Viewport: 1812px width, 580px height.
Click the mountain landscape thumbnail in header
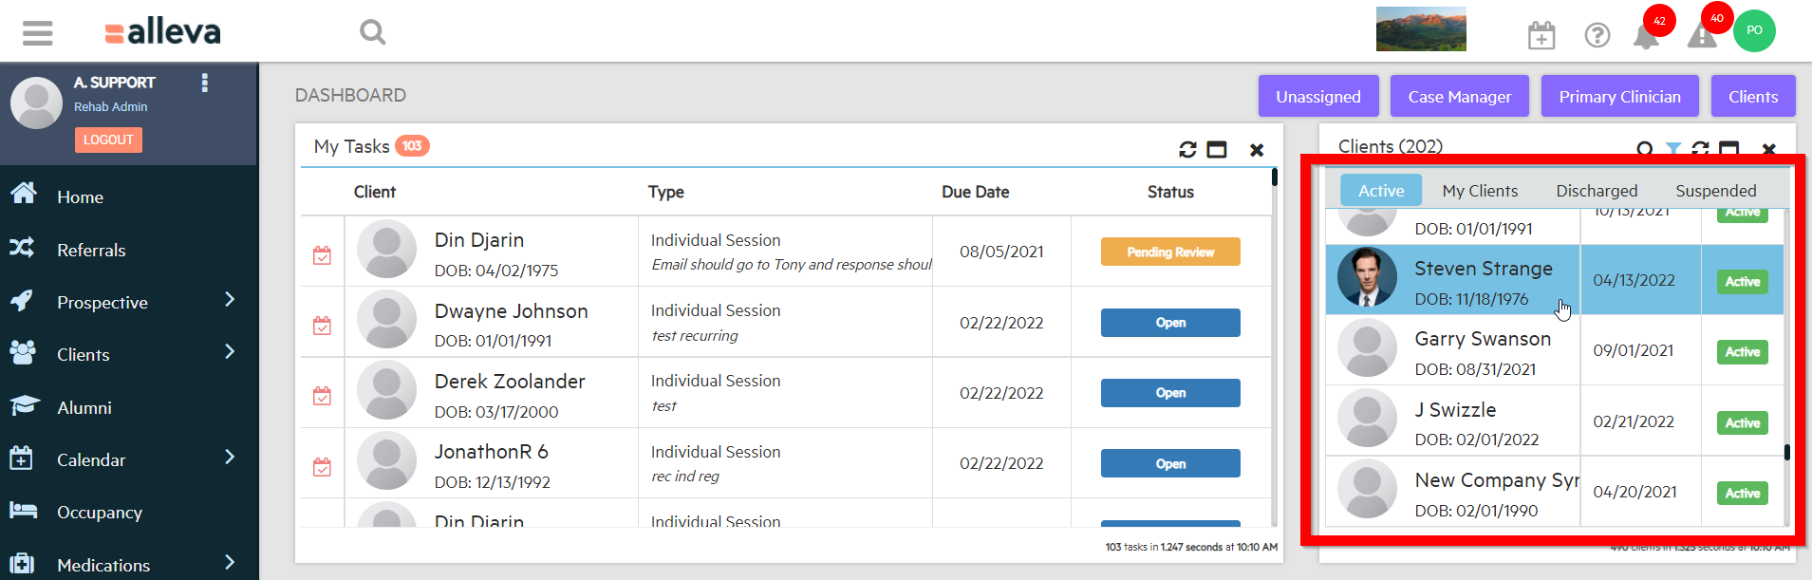[x=1421, y=29]
